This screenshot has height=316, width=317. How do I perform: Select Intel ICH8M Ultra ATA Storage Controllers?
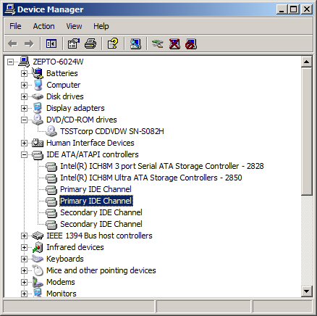pyautogui.click(x=151, y=178)
